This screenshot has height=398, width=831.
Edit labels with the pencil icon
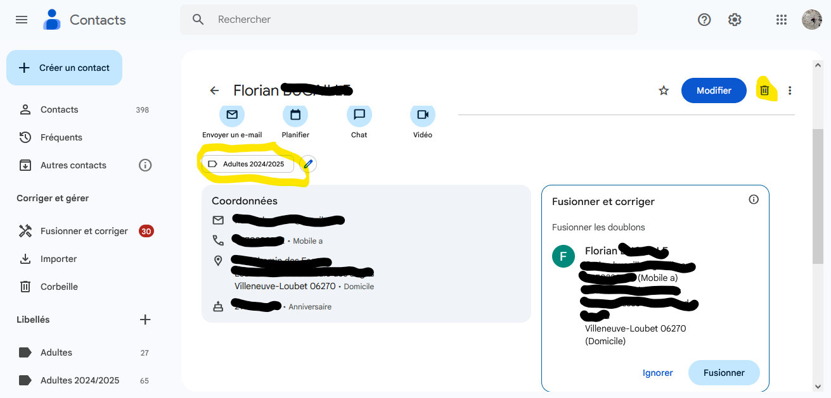pyautogui.click(x=308, y=165)
